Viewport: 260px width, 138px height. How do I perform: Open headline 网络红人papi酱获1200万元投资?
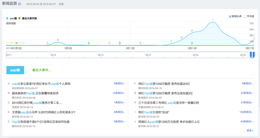169,122
